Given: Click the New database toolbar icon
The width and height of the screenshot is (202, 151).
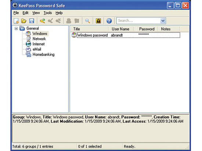Looking at the screenshot, I should (x=16, y=21).
